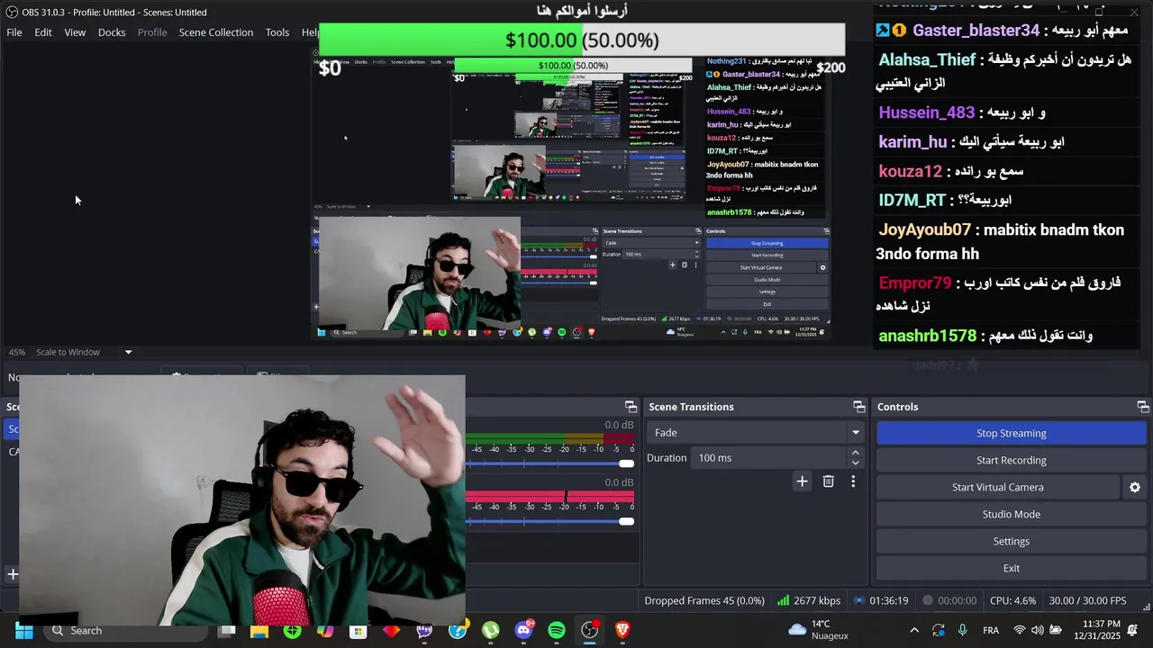Expand the Scale to Window dropdown
Image resolution: width=1153 pixels, height=648 pixels.
click(x=128, y=352)
